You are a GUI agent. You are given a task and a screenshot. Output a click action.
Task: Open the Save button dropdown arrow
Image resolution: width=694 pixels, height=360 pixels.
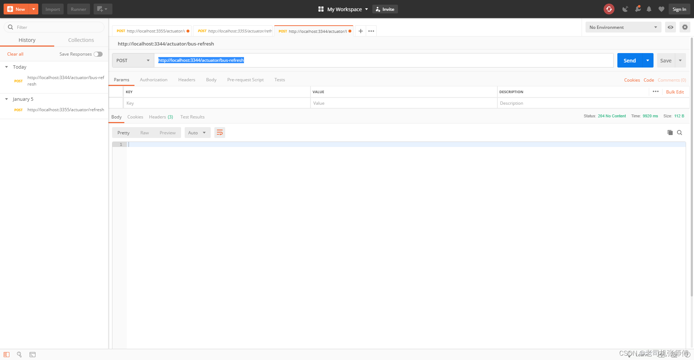(680, 60)
